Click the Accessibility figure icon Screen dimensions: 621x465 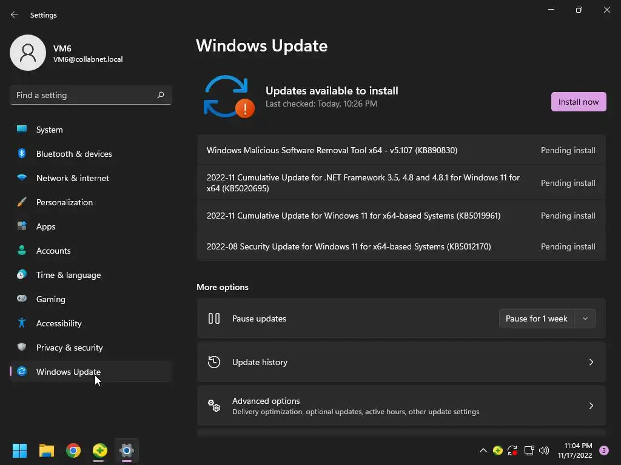(22, 323)
